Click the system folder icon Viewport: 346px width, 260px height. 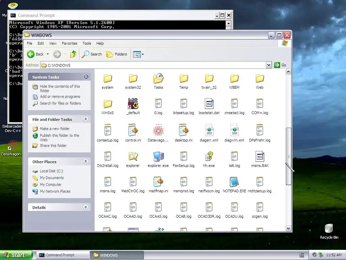tap(108, 79)
